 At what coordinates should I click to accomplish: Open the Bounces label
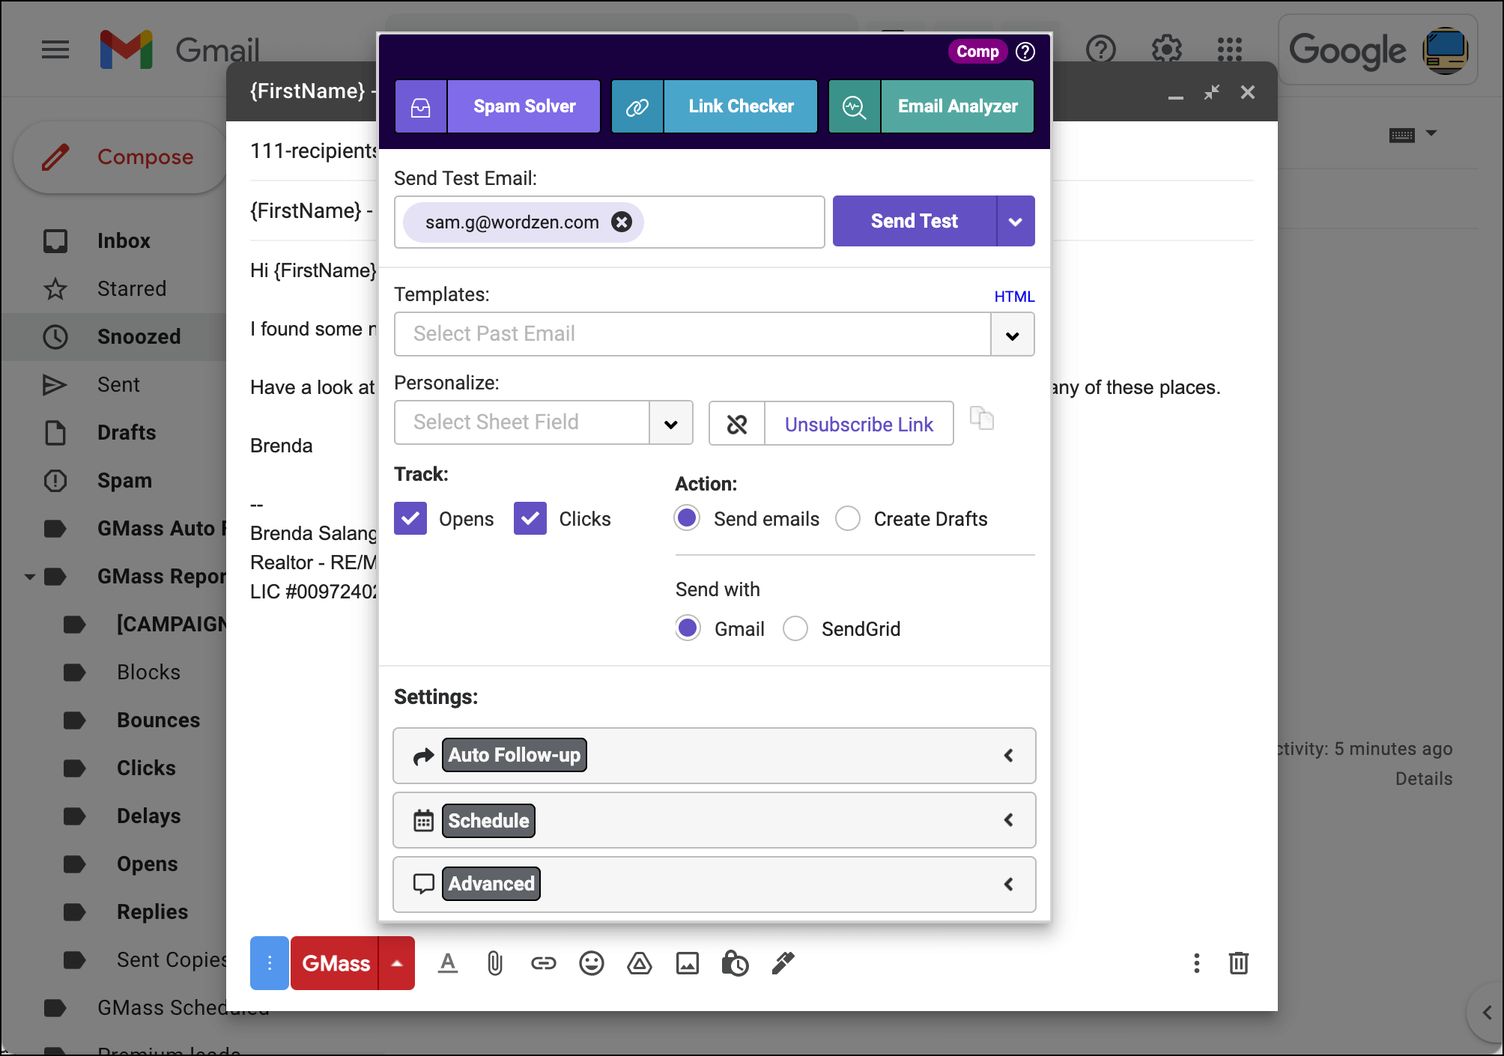click(158, 720)
